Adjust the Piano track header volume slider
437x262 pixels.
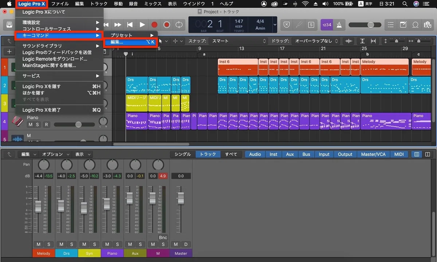pyautogui.click(x=75, y=124)
